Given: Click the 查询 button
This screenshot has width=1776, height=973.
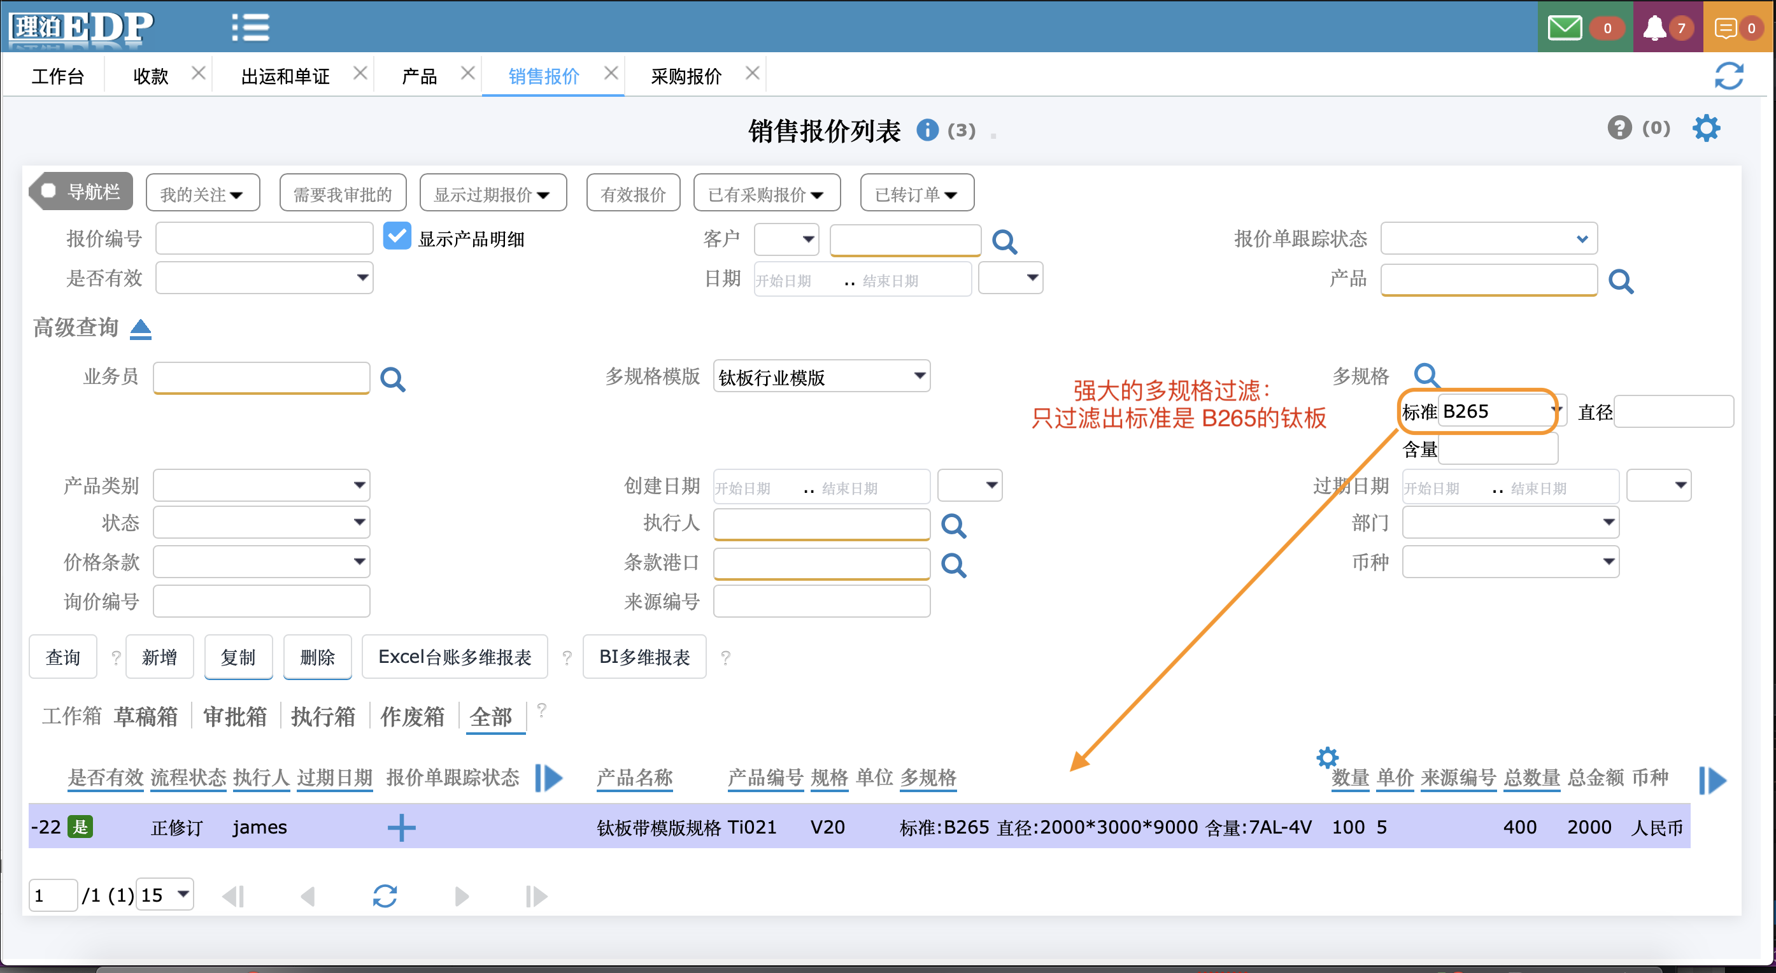Looking at the screenshot, I should (63, 657).
